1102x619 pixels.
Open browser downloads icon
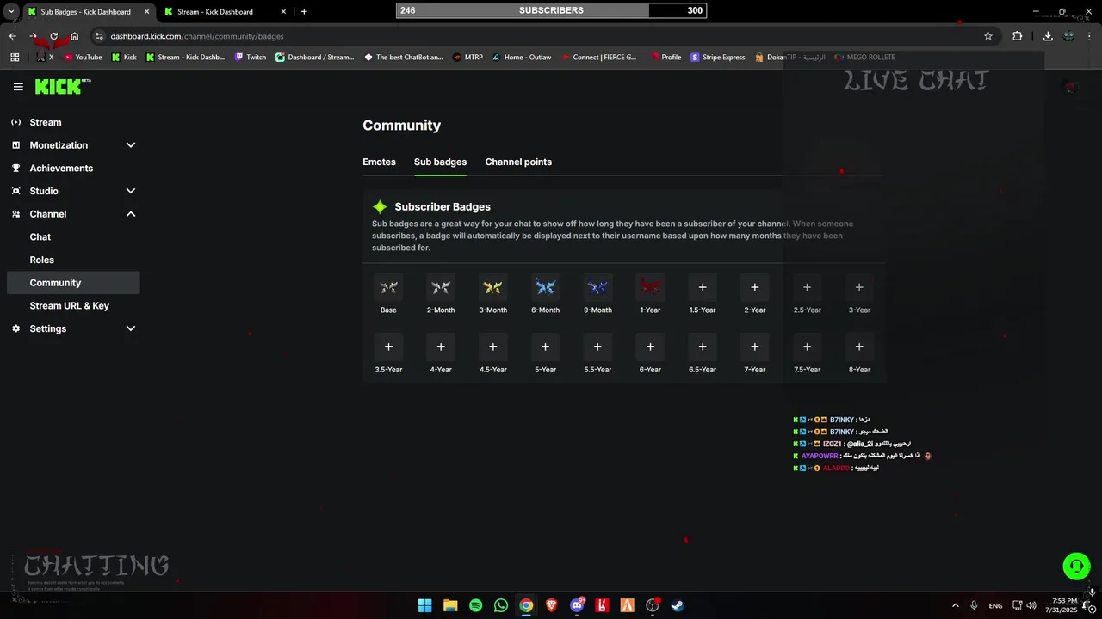pyautogui.click(x=1048, y=36)
